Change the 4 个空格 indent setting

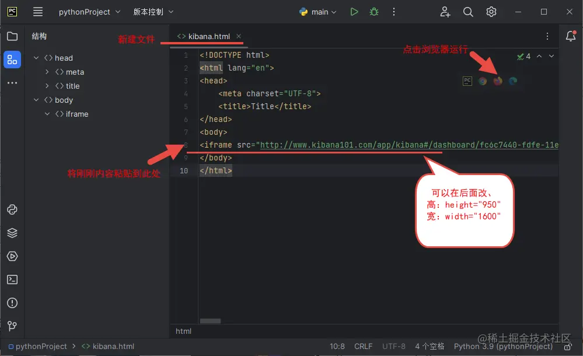pos(430,346)
